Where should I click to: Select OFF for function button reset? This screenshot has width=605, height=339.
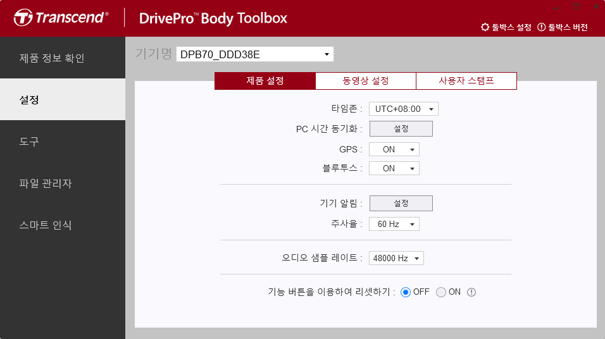405,292
